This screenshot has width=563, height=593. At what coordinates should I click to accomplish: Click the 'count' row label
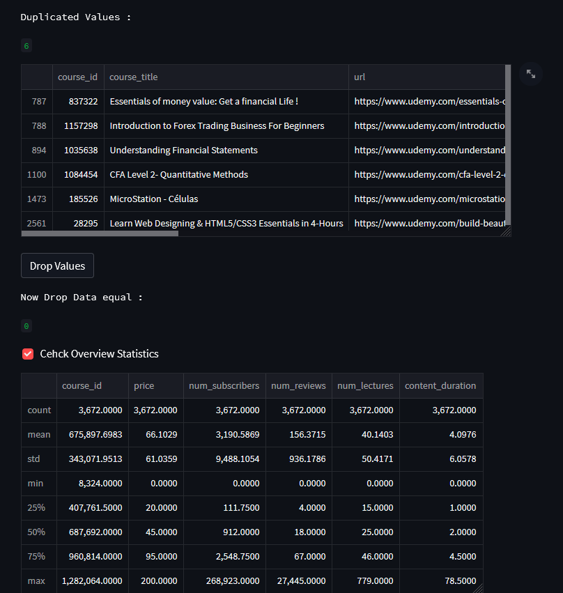[x=39, y=410]
